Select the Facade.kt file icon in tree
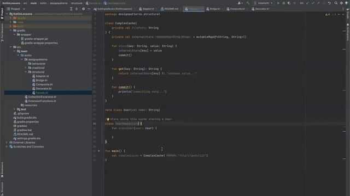Screen dimensions: 350x196 tap(33, 93)
